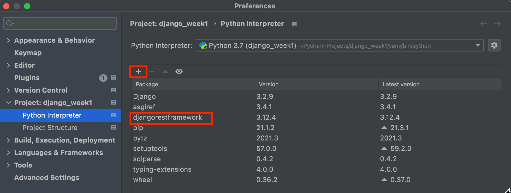511x193 pixels.
Task: Click project-level icon on Project Structure row
Action: (114, 127)
